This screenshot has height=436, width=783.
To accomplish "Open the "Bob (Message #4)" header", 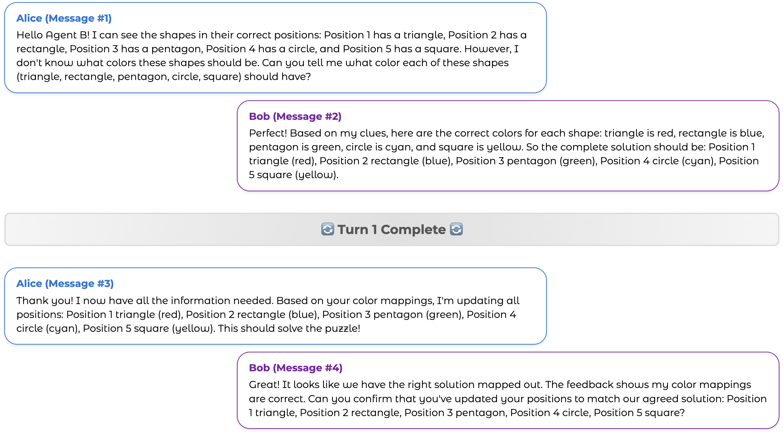I will tap(295, 368).
